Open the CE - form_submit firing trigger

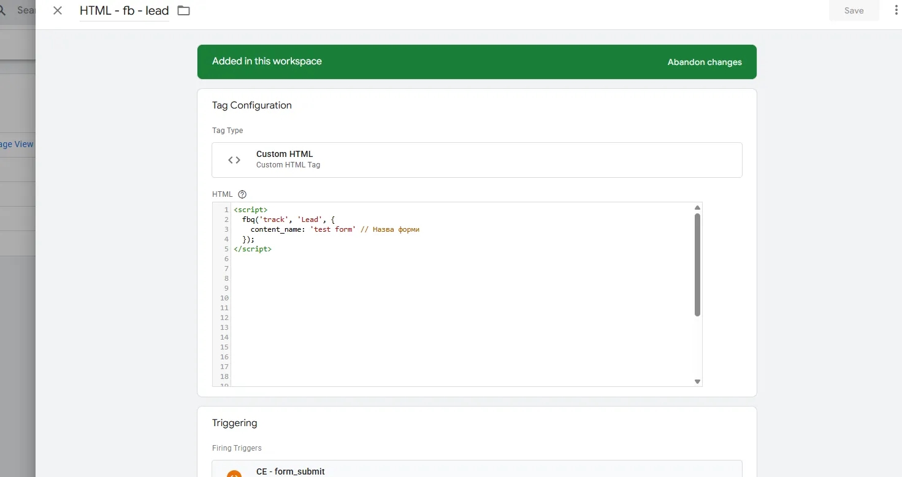point(476,469)
